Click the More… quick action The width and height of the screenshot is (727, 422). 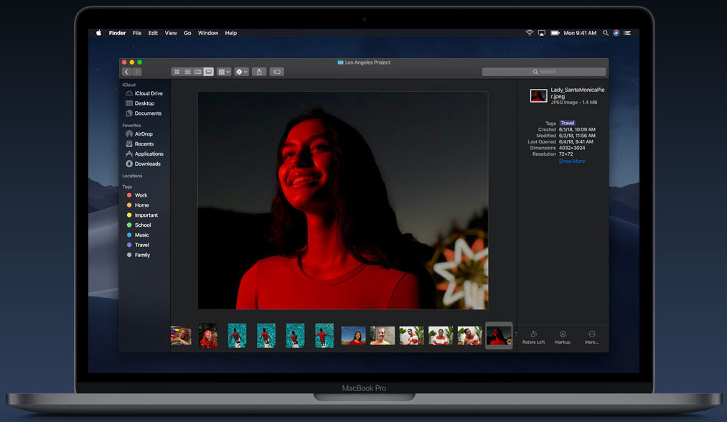(x=591, y=337)
